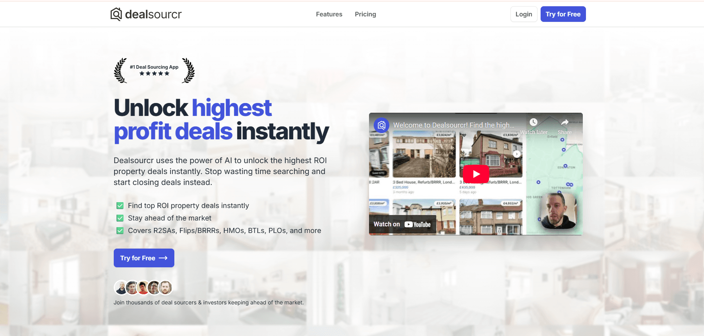Click the last user avatar in the row
The image size is (704, 336).
tap(165, 288)
